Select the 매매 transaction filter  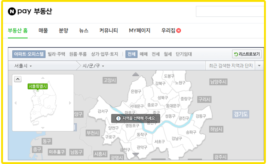point(144,54)
